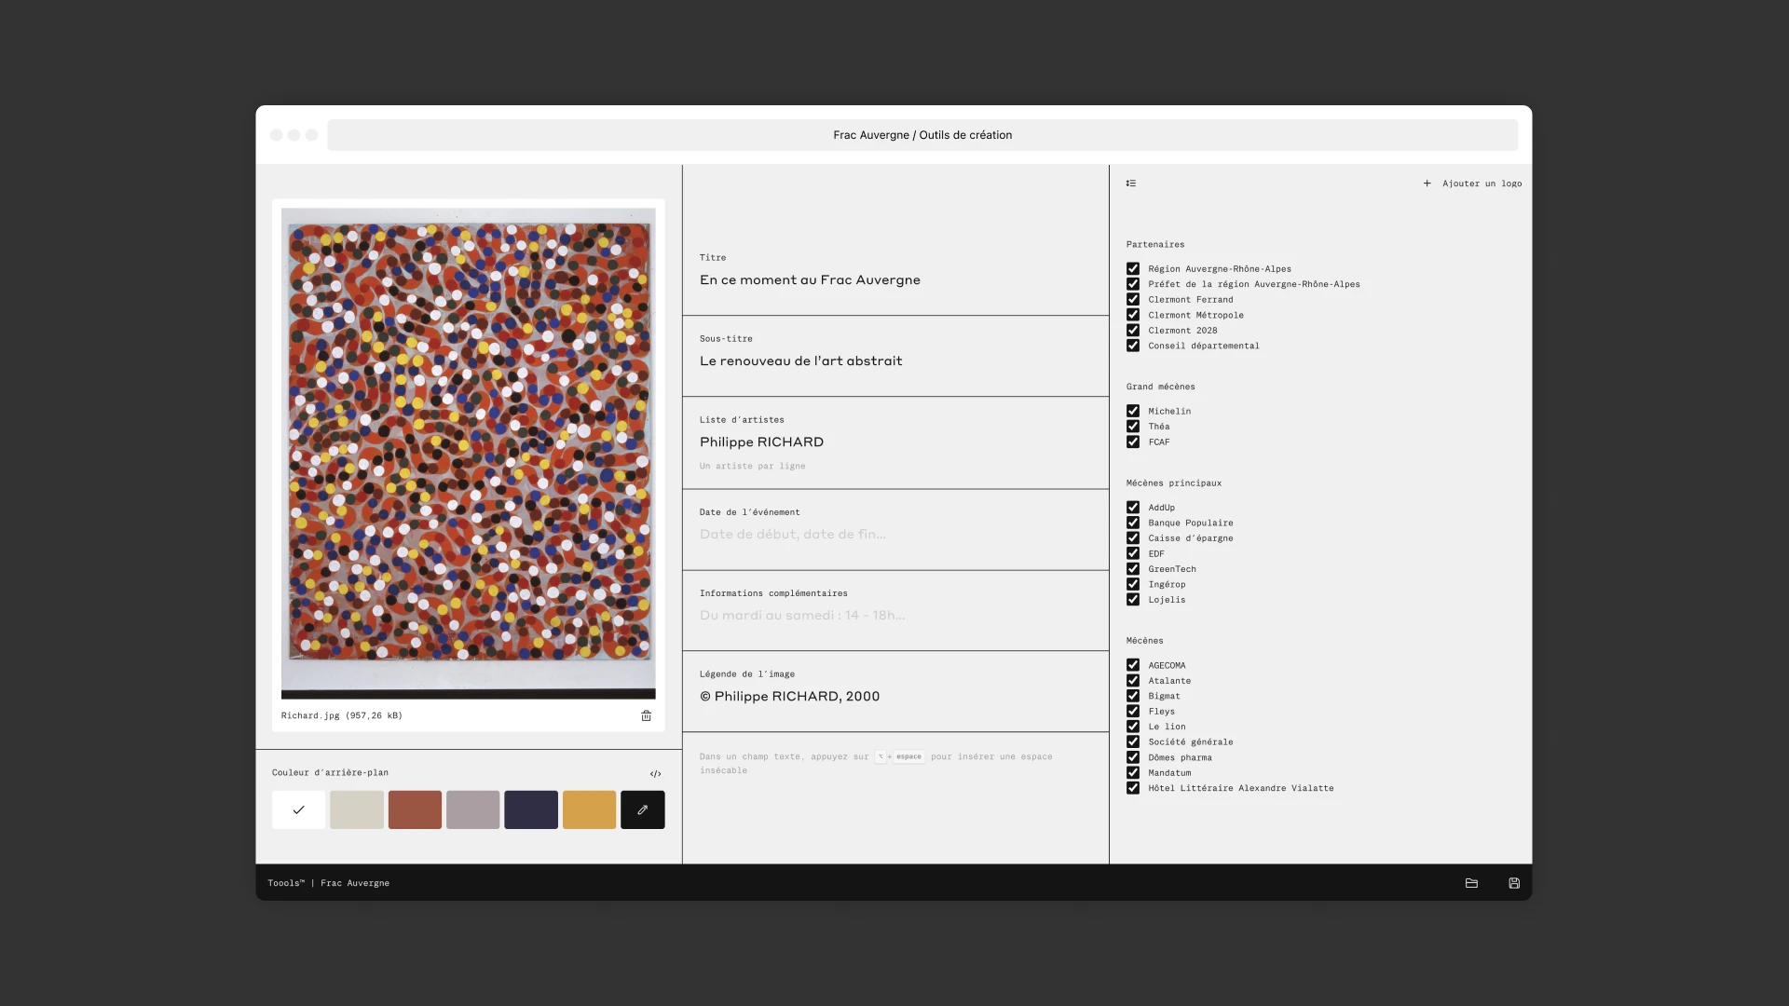This screenshot has width=1789, height=1006.
Task: Toggle the Clermont 2028 checkbox
Action: click(x=1133, y=330)
